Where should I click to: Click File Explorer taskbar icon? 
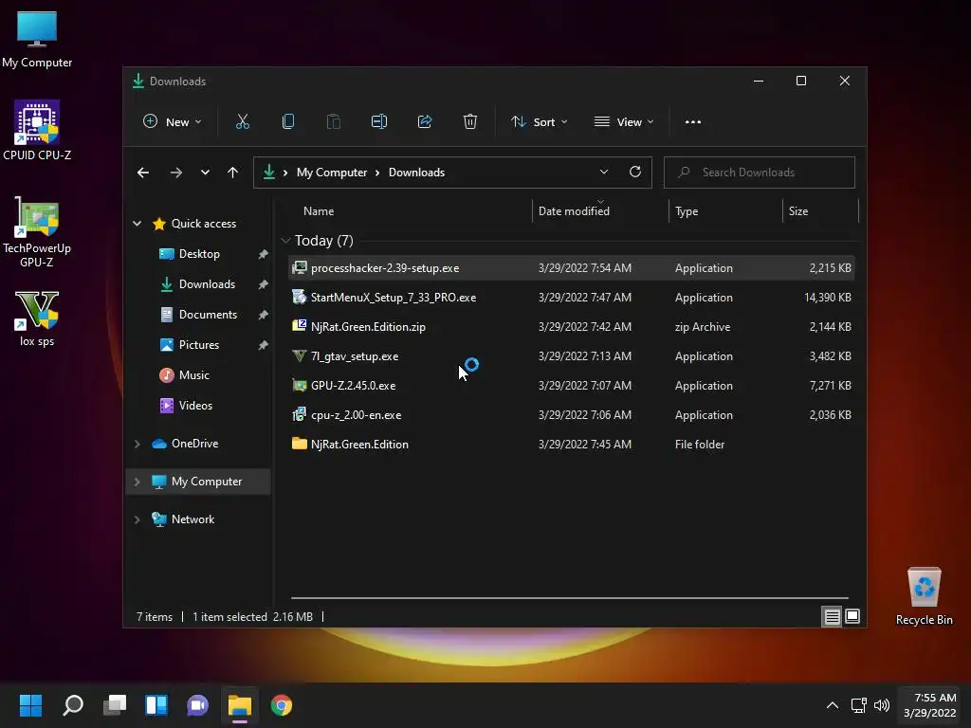[x=240, y=705]
